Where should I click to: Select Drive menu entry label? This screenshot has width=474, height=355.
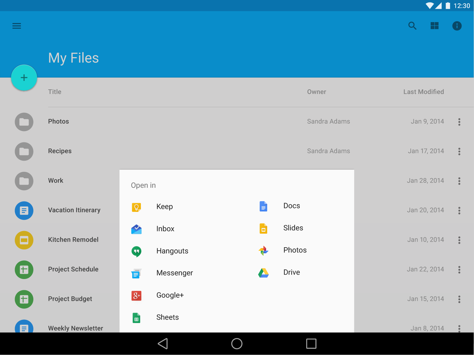point(292,272)
